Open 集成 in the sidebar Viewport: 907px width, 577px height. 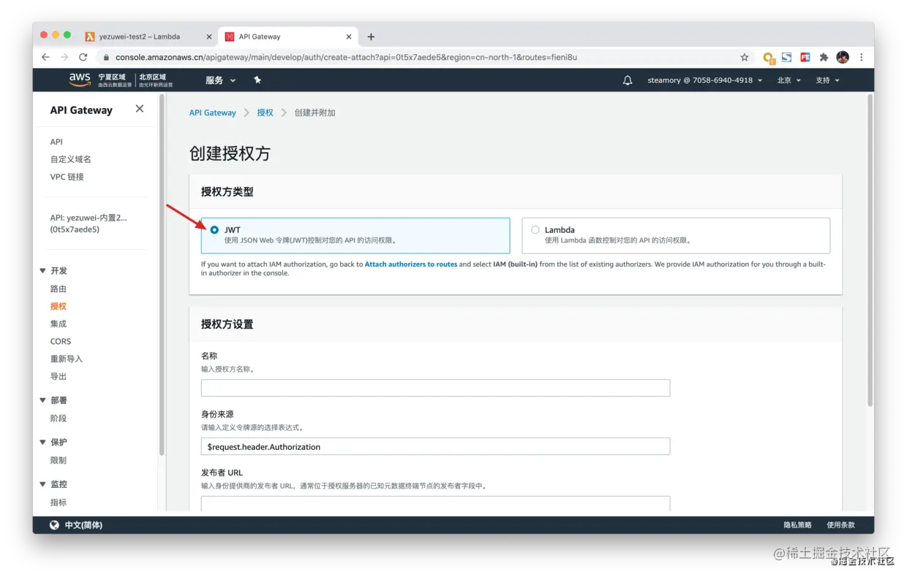coord(59,324)
